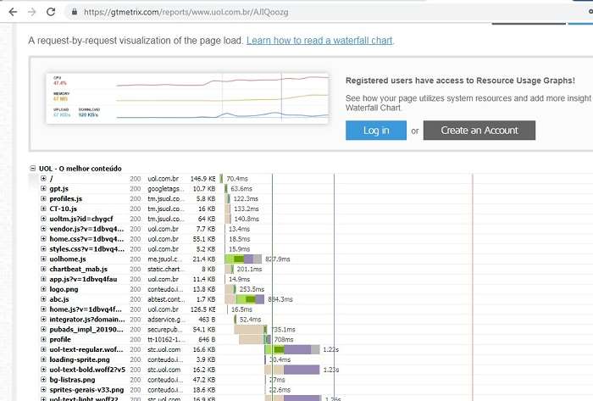Screen dimensions: 593x401
Task: Expand the uol-text-bold.woff2 request
Action: tap(43, 370)
